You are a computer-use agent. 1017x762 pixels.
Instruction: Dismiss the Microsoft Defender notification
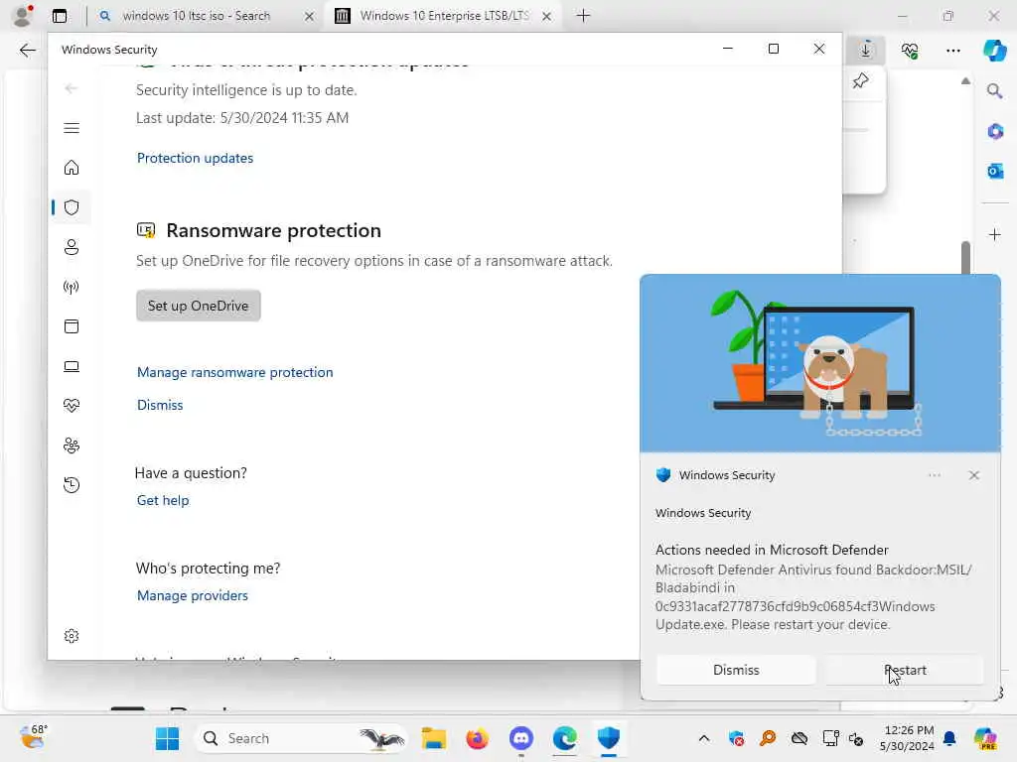click(736, 670)
